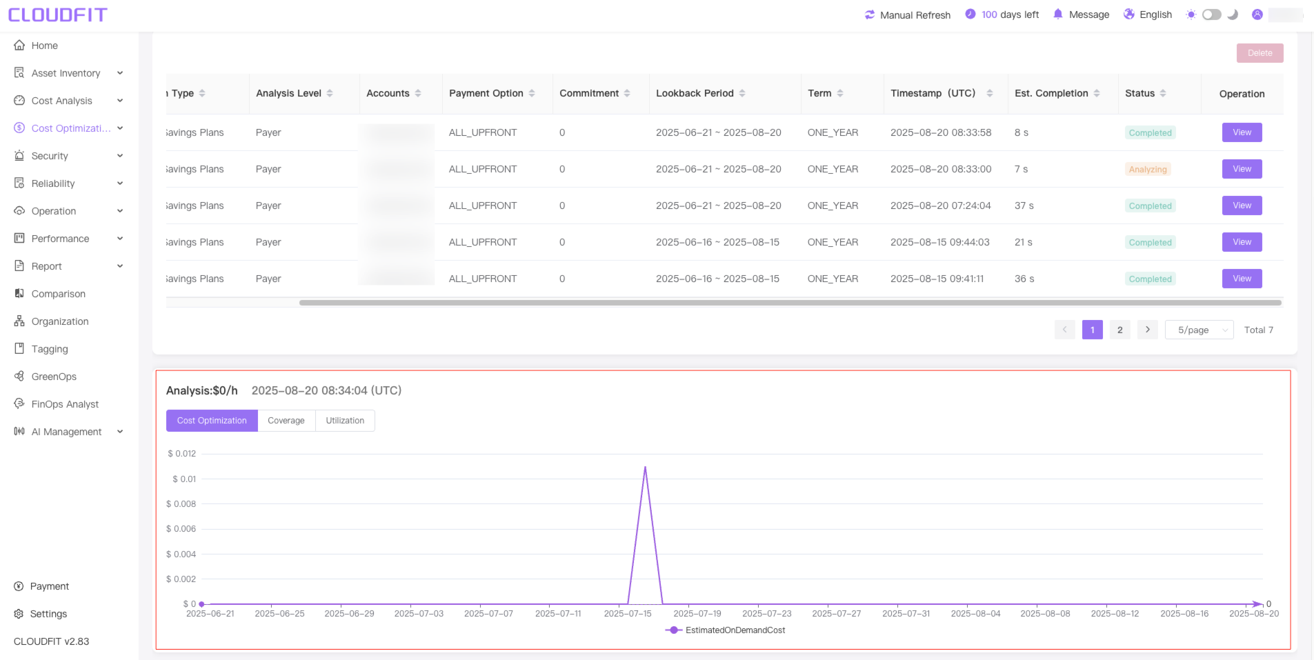Collapse the Cost Optimization menu

[x=120, y=128]
